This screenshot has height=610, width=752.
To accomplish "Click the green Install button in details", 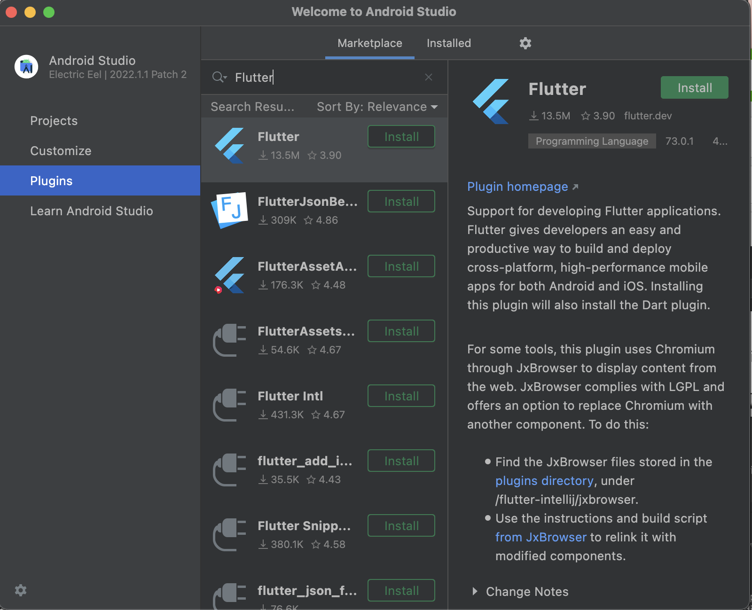I will coord(695,88).
